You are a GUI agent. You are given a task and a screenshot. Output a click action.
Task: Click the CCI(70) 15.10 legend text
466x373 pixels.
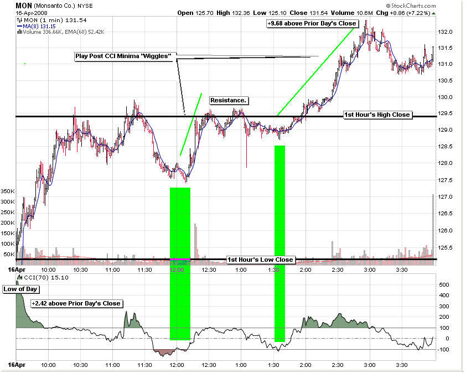[x=46, y=278]
